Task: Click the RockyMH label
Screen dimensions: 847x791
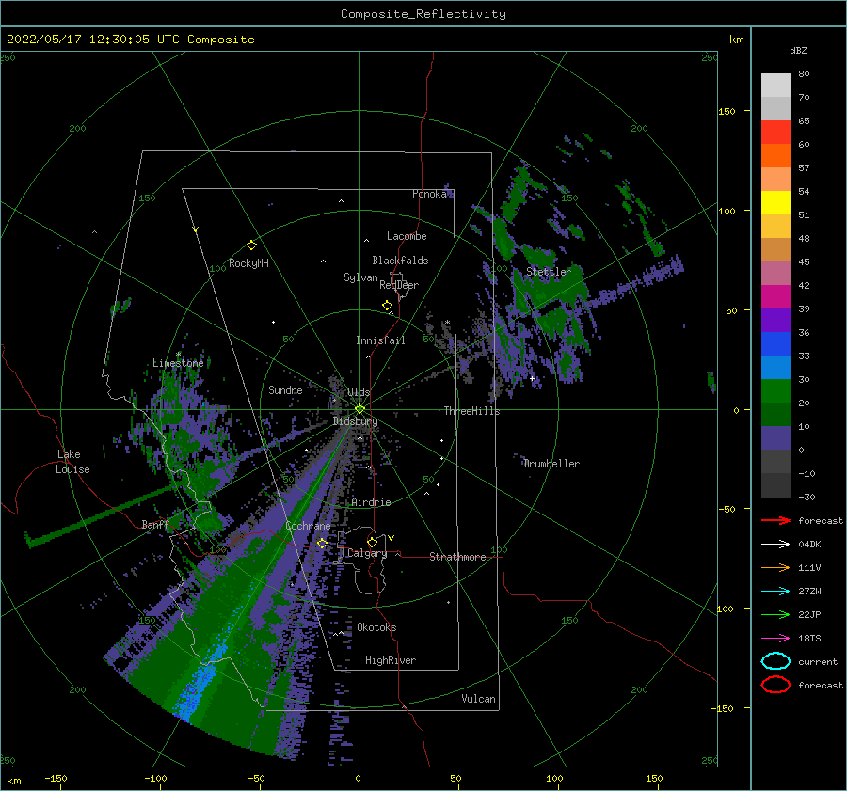Action: tap(248, 263)
